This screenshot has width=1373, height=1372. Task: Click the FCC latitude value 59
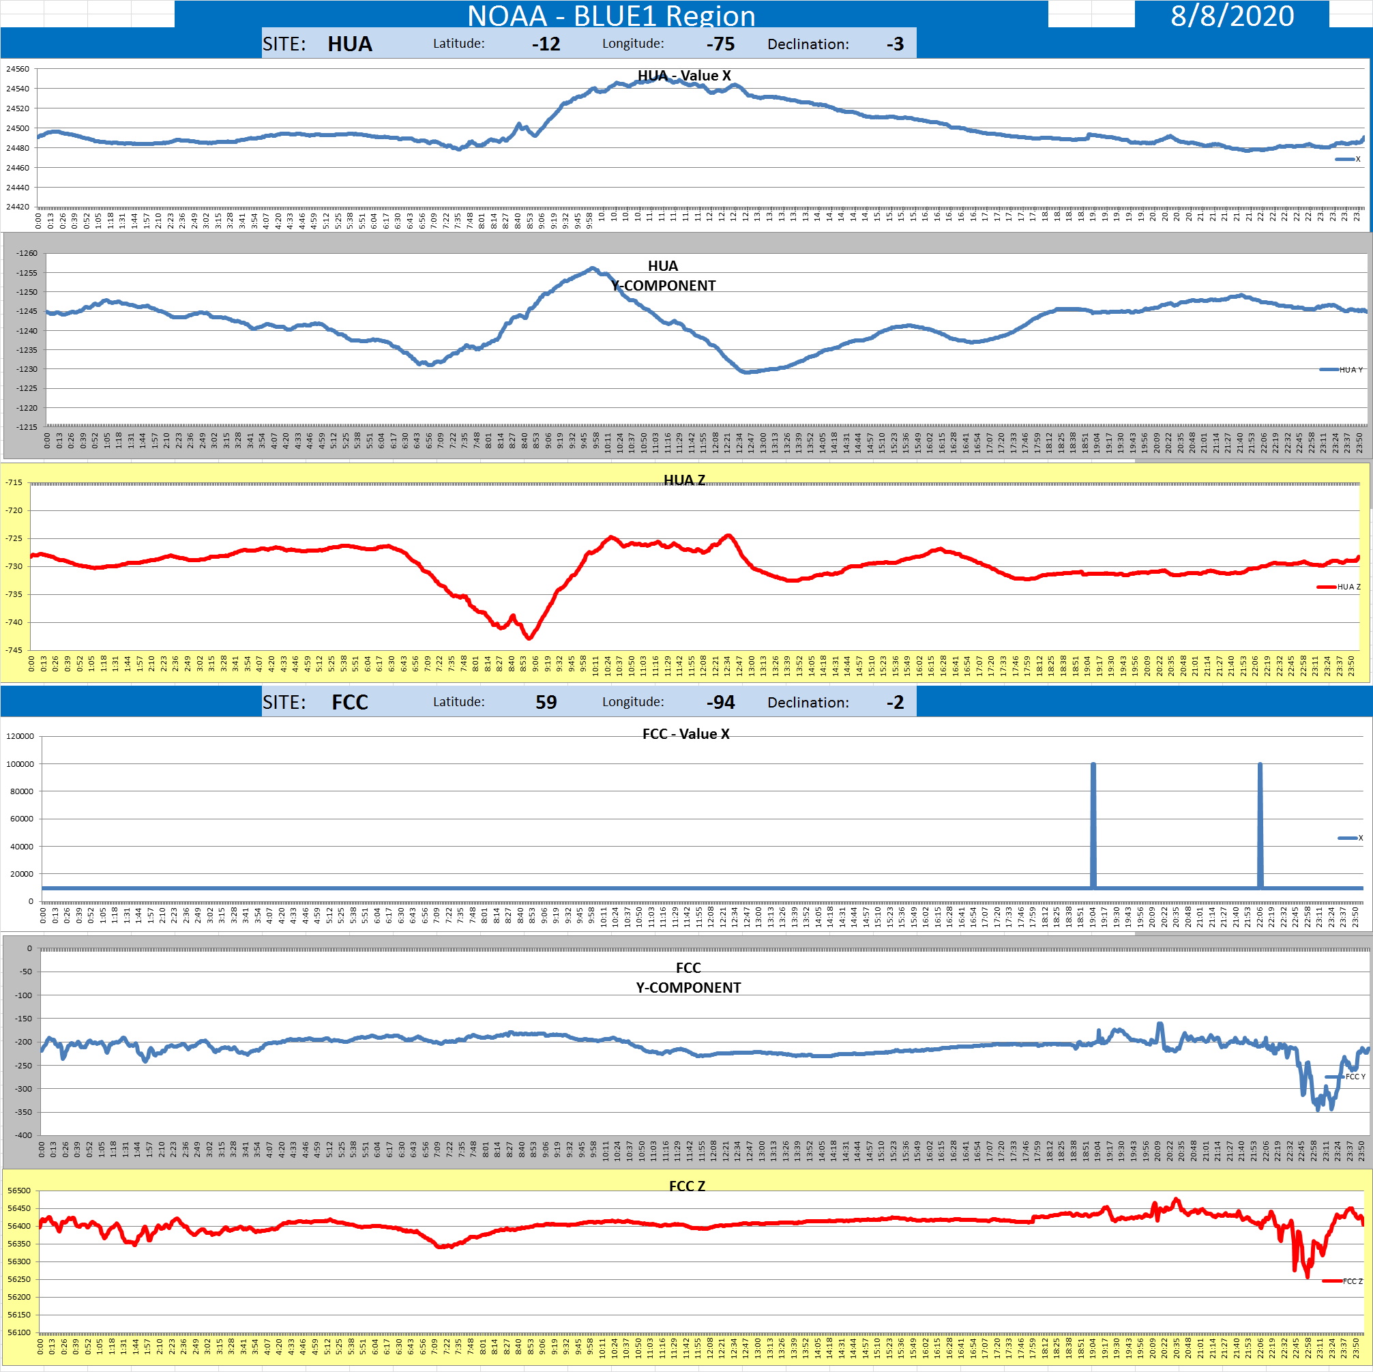tap(545, 702)
